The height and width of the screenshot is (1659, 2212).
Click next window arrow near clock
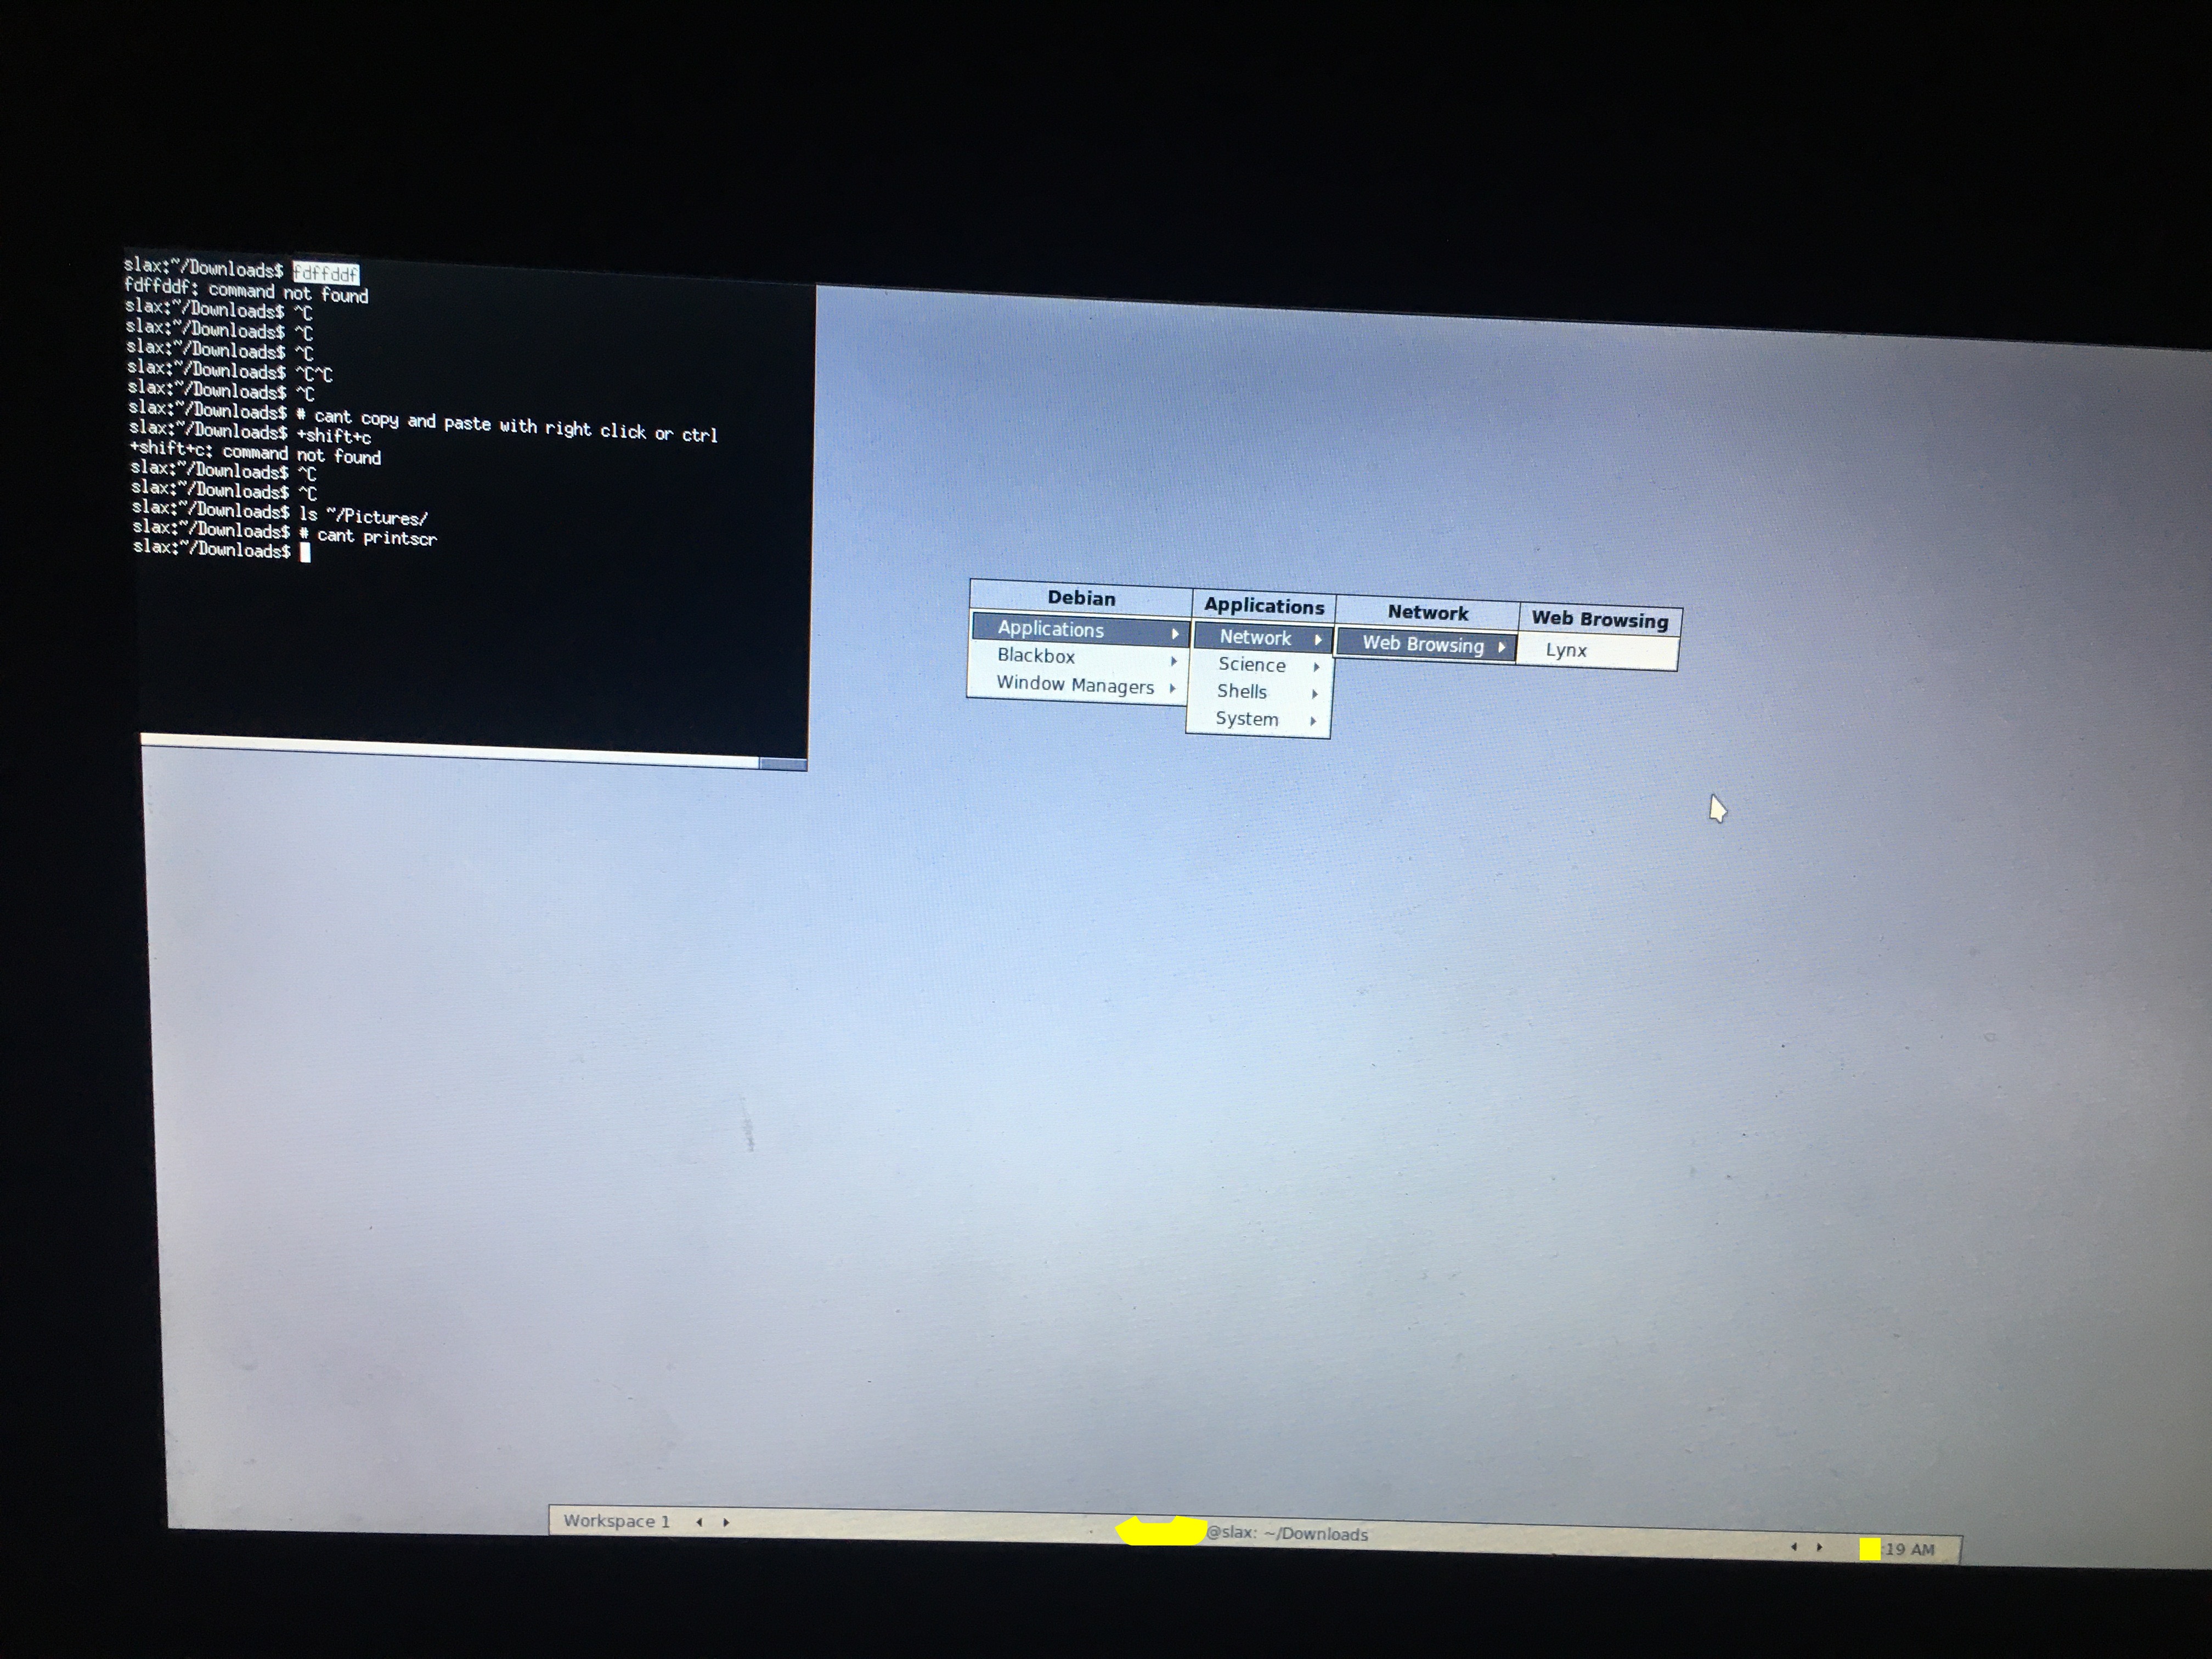1819,1547
